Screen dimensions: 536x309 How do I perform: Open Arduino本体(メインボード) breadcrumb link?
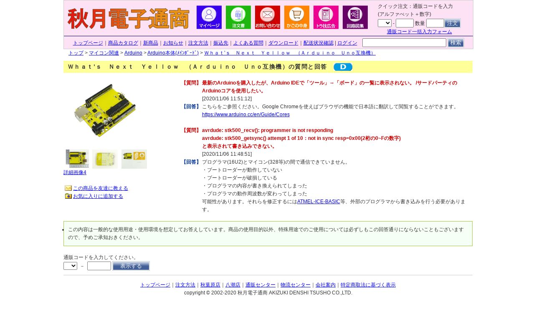[173, 53]
